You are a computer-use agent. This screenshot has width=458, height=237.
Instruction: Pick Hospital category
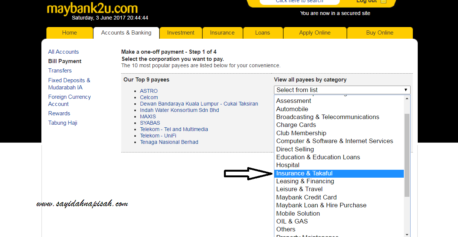tap(339, 165)
